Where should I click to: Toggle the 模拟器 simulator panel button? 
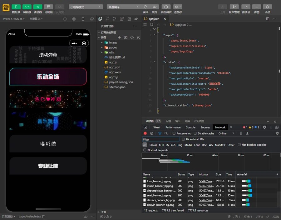pyautogui.click(x=16, y=7)
